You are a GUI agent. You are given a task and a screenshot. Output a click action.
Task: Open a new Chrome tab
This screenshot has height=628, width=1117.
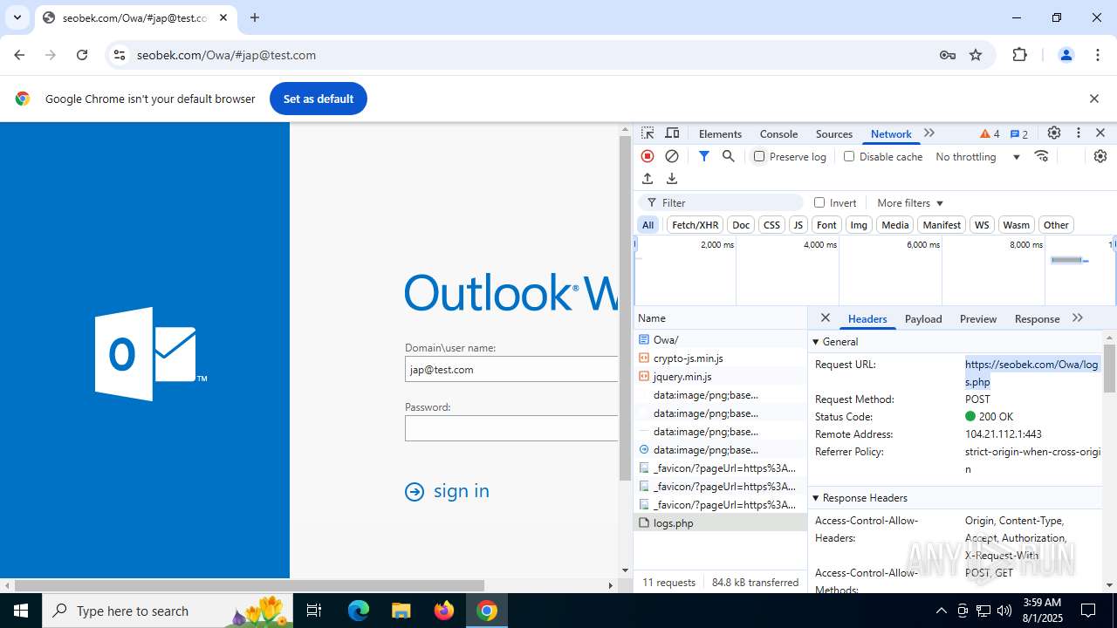pos(255,17)
